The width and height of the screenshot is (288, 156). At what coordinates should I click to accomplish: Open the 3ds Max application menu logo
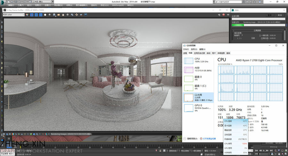click(3, 3)
